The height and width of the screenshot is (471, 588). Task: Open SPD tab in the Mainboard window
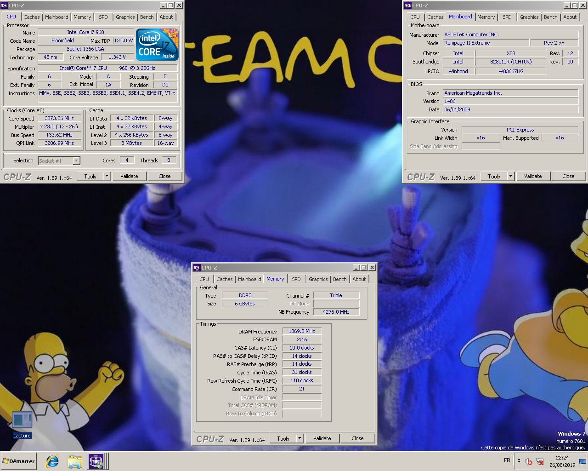tap(507, 17)
